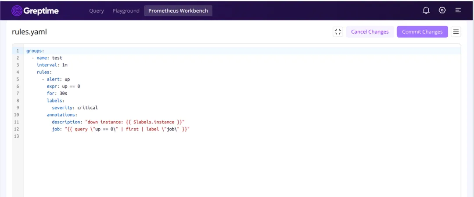Click line number 7 in gutter
This screenshot has height=197, width=474.
click(x=18, y=94)
